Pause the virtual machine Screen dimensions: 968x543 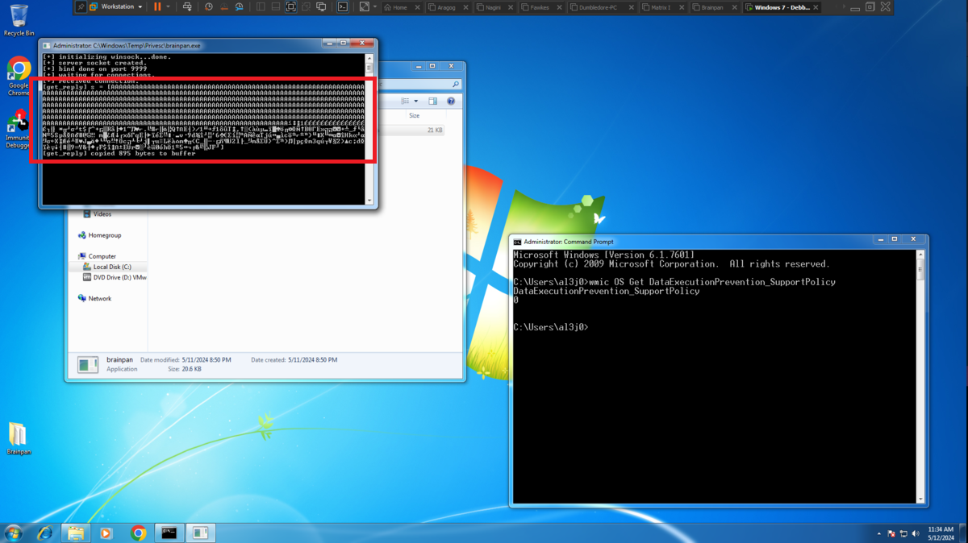(157, 6)
